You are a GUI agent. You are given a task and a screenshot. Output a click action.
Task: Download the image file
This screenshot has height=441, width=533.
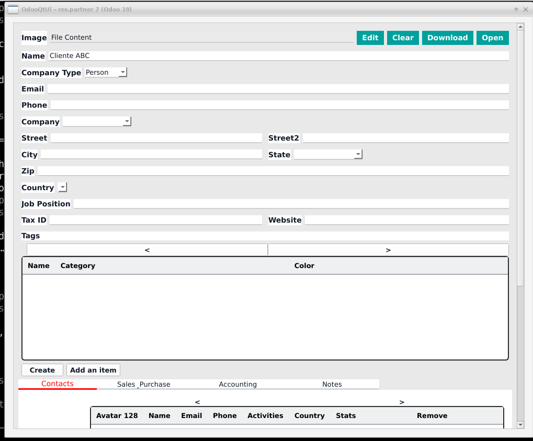(x=447, y=38)
